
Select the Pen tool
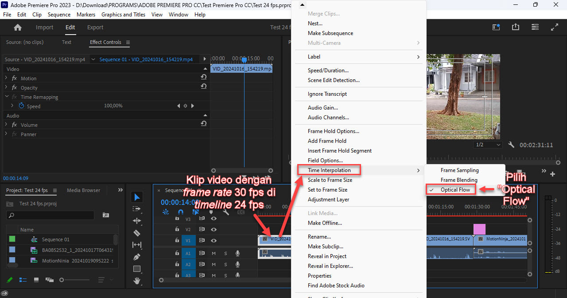137,257
